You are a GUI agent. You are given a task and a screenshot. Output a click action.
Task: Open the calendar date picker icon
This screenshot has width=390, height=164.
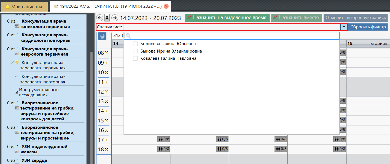pyautogui.click(x=107, y=18)
